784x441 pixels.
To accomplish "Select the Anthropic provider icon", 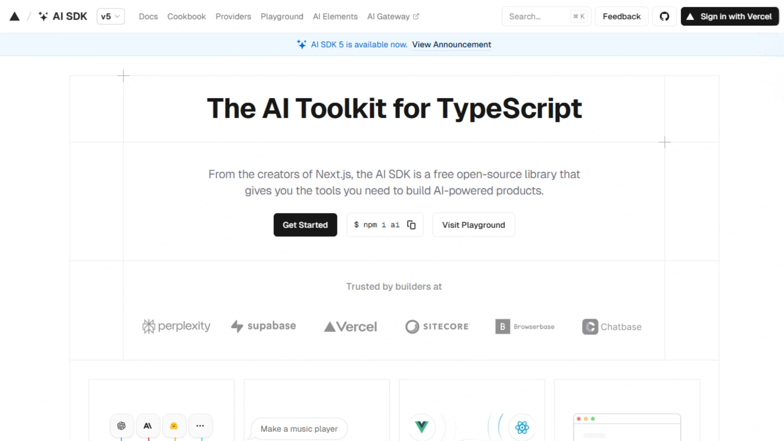I will [x=148, y=426].
